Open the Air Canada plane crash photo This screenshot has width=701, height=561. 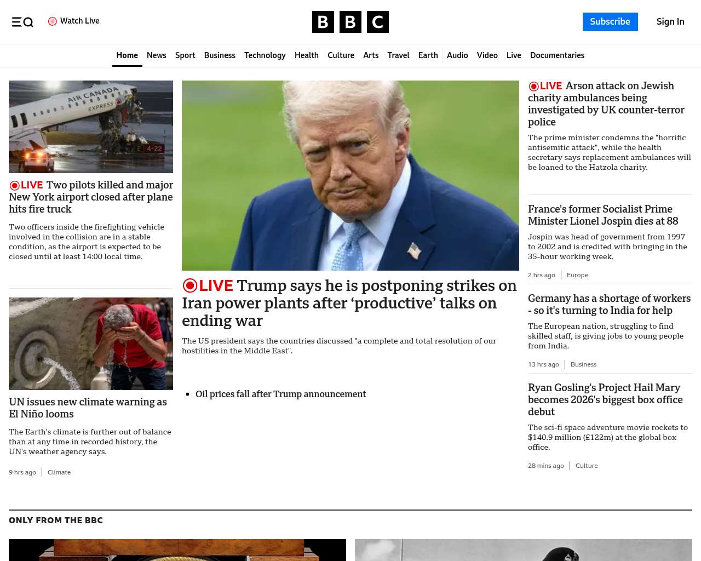coord(91,127)
